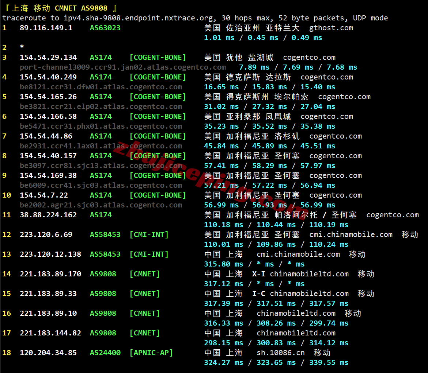Click the cogentco.com domain on hop 4
428x373 pixels.
[327, 77]
